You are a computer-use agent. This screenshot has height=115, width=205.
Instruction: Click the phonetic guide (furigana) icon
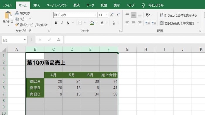[114, 23]
